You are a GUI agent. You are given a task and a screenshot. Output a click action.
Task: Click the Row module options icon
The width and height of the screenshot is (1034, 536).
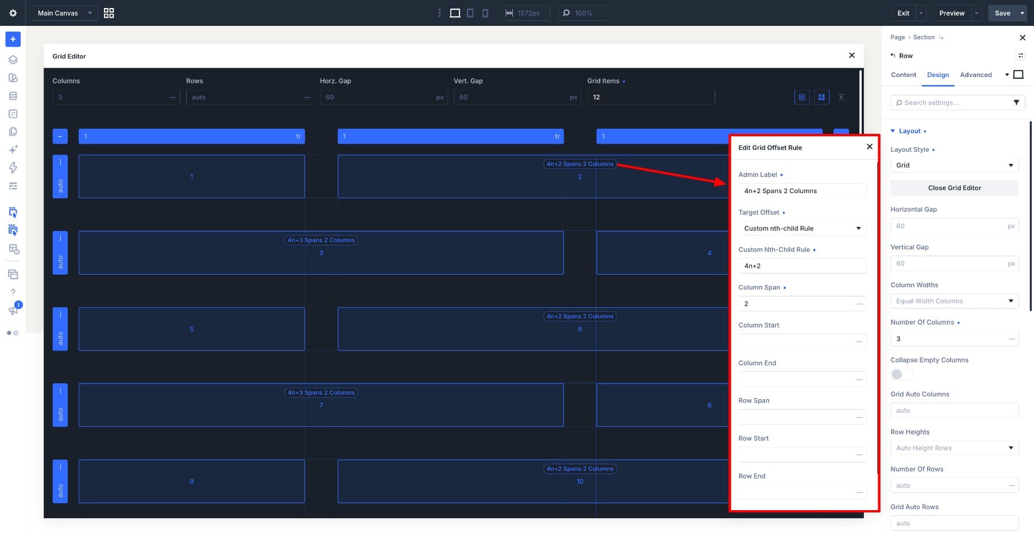tap(1020, 56)
